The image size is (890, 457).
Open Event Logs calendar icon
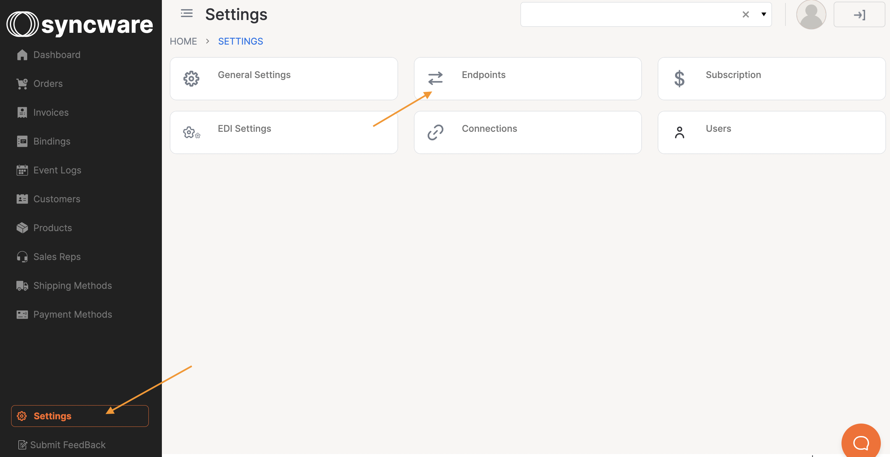(22, 170)
